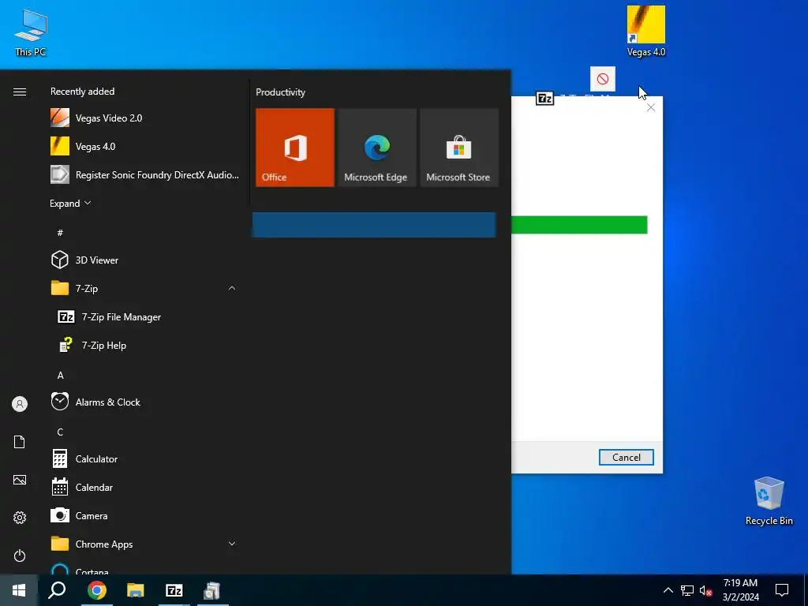Select the Vegas 4.0 desktop shortcut

coord(645,31)
